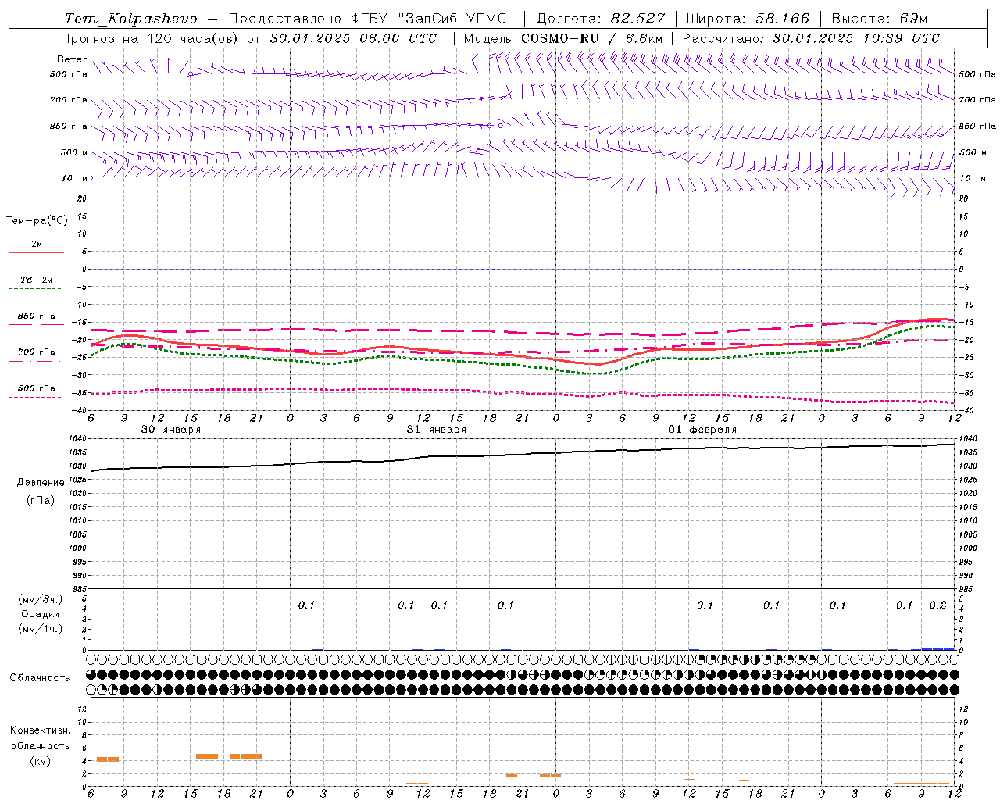Click the 'Облачность' cloudiness label

pos(40,678)
